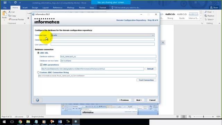Open the References ribbon tab

[x=58, y=8]
